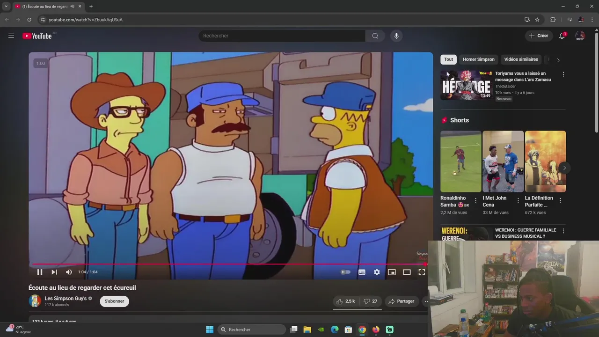Screen dimensions: 599x337
Task: Click the Créer button
Action: point(539,36)
